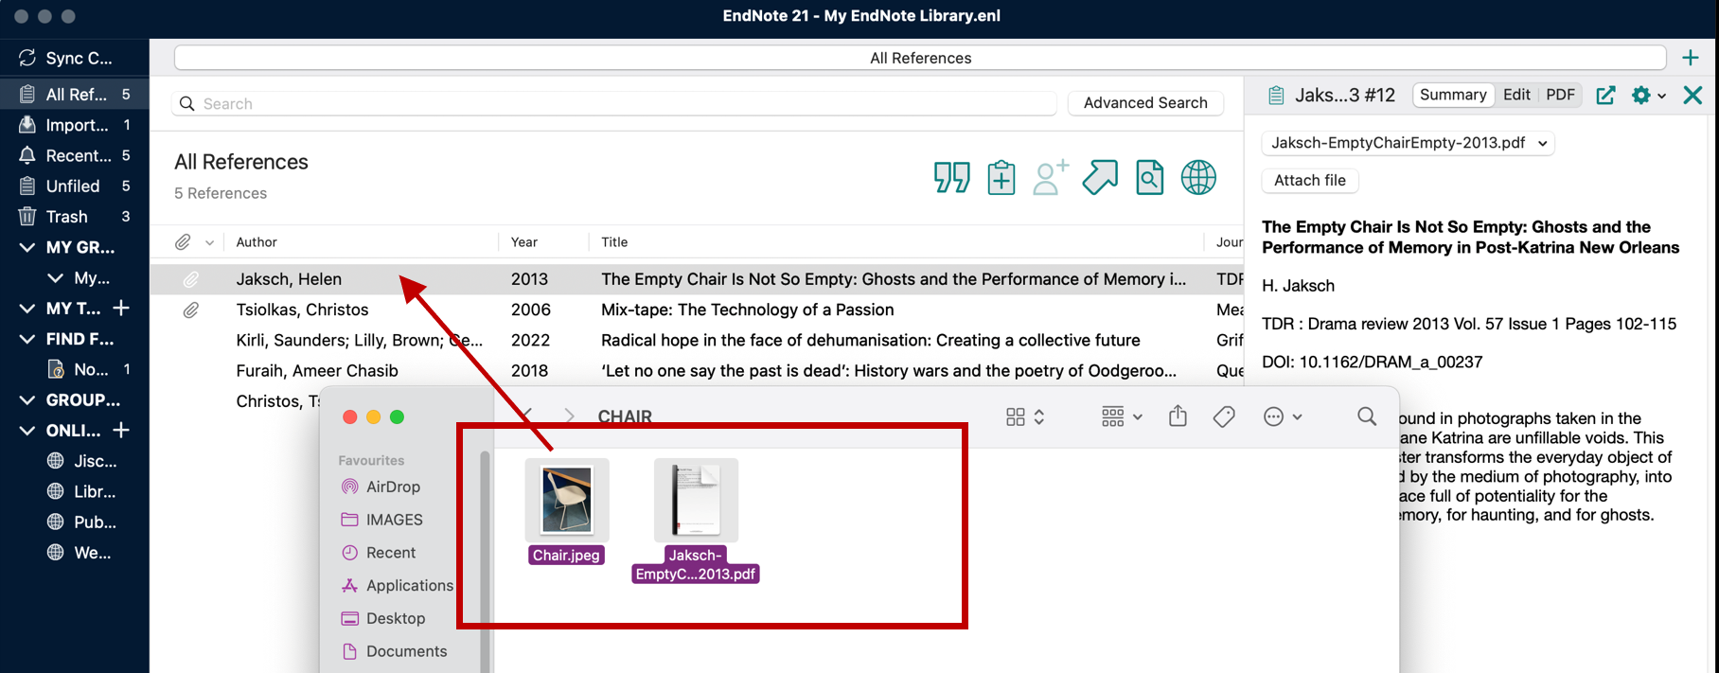Open AirDrop in Finder sidebar
This screenshot has height=673, width=1719.
[381, 487]
